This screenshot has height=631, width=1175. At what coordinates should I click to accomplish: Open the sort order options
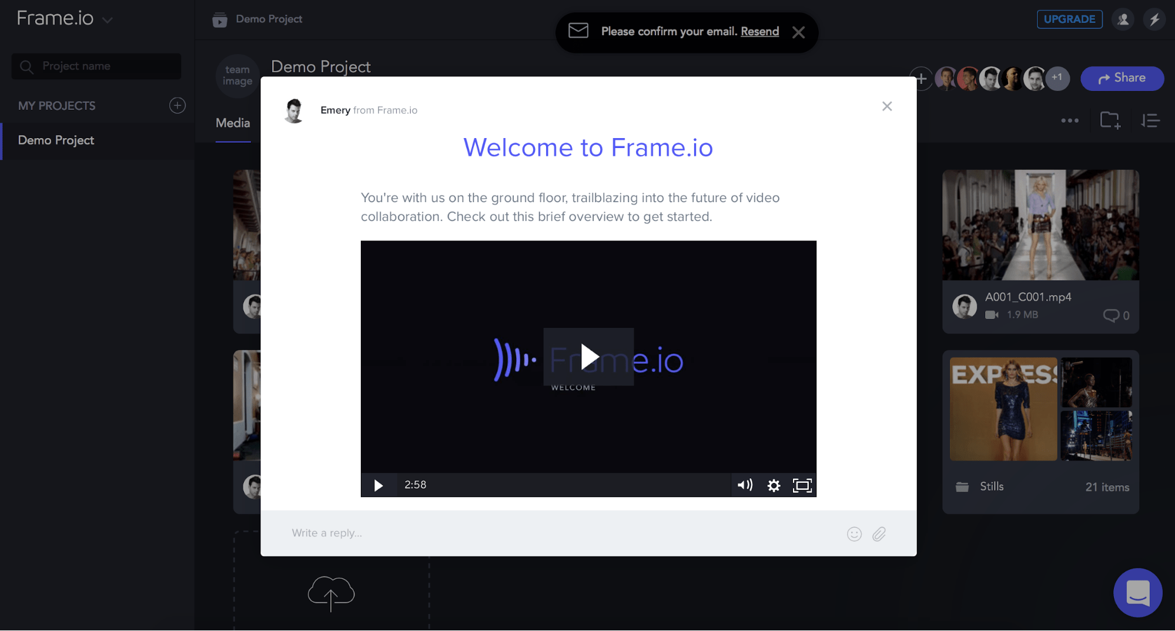[x=1150, y=120]
